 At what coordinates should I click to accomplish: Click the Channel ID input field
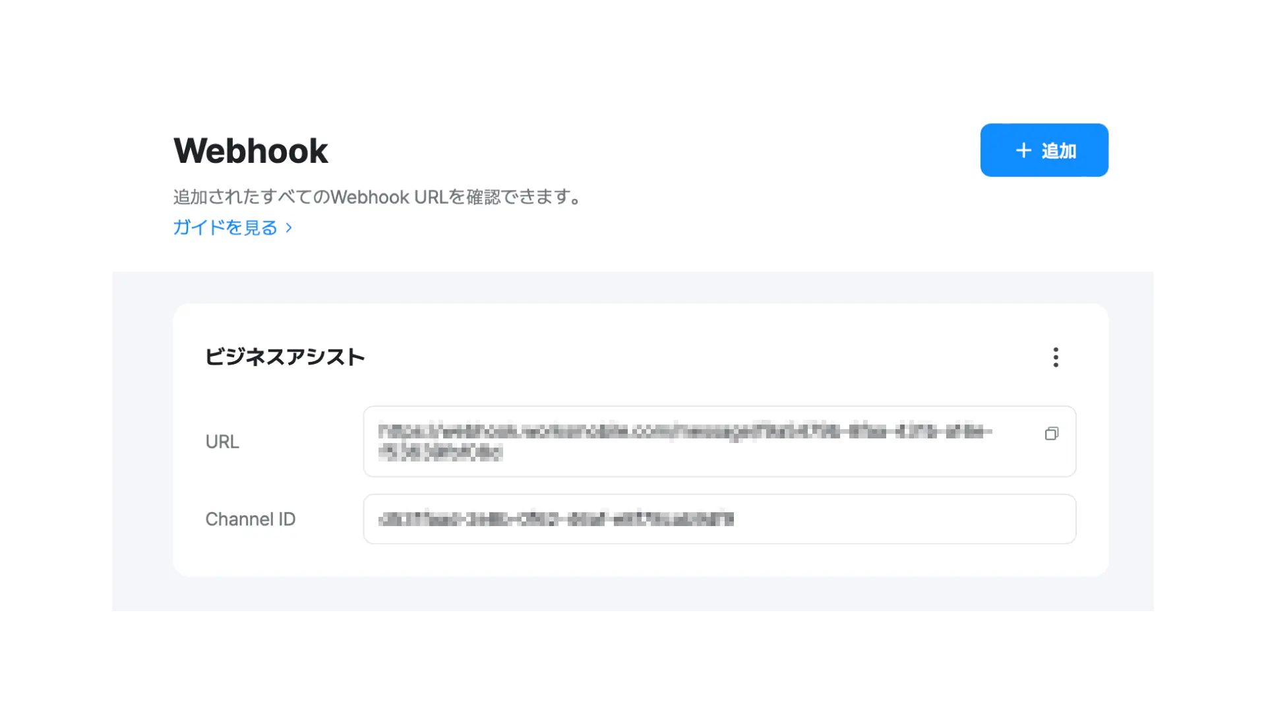719,518
